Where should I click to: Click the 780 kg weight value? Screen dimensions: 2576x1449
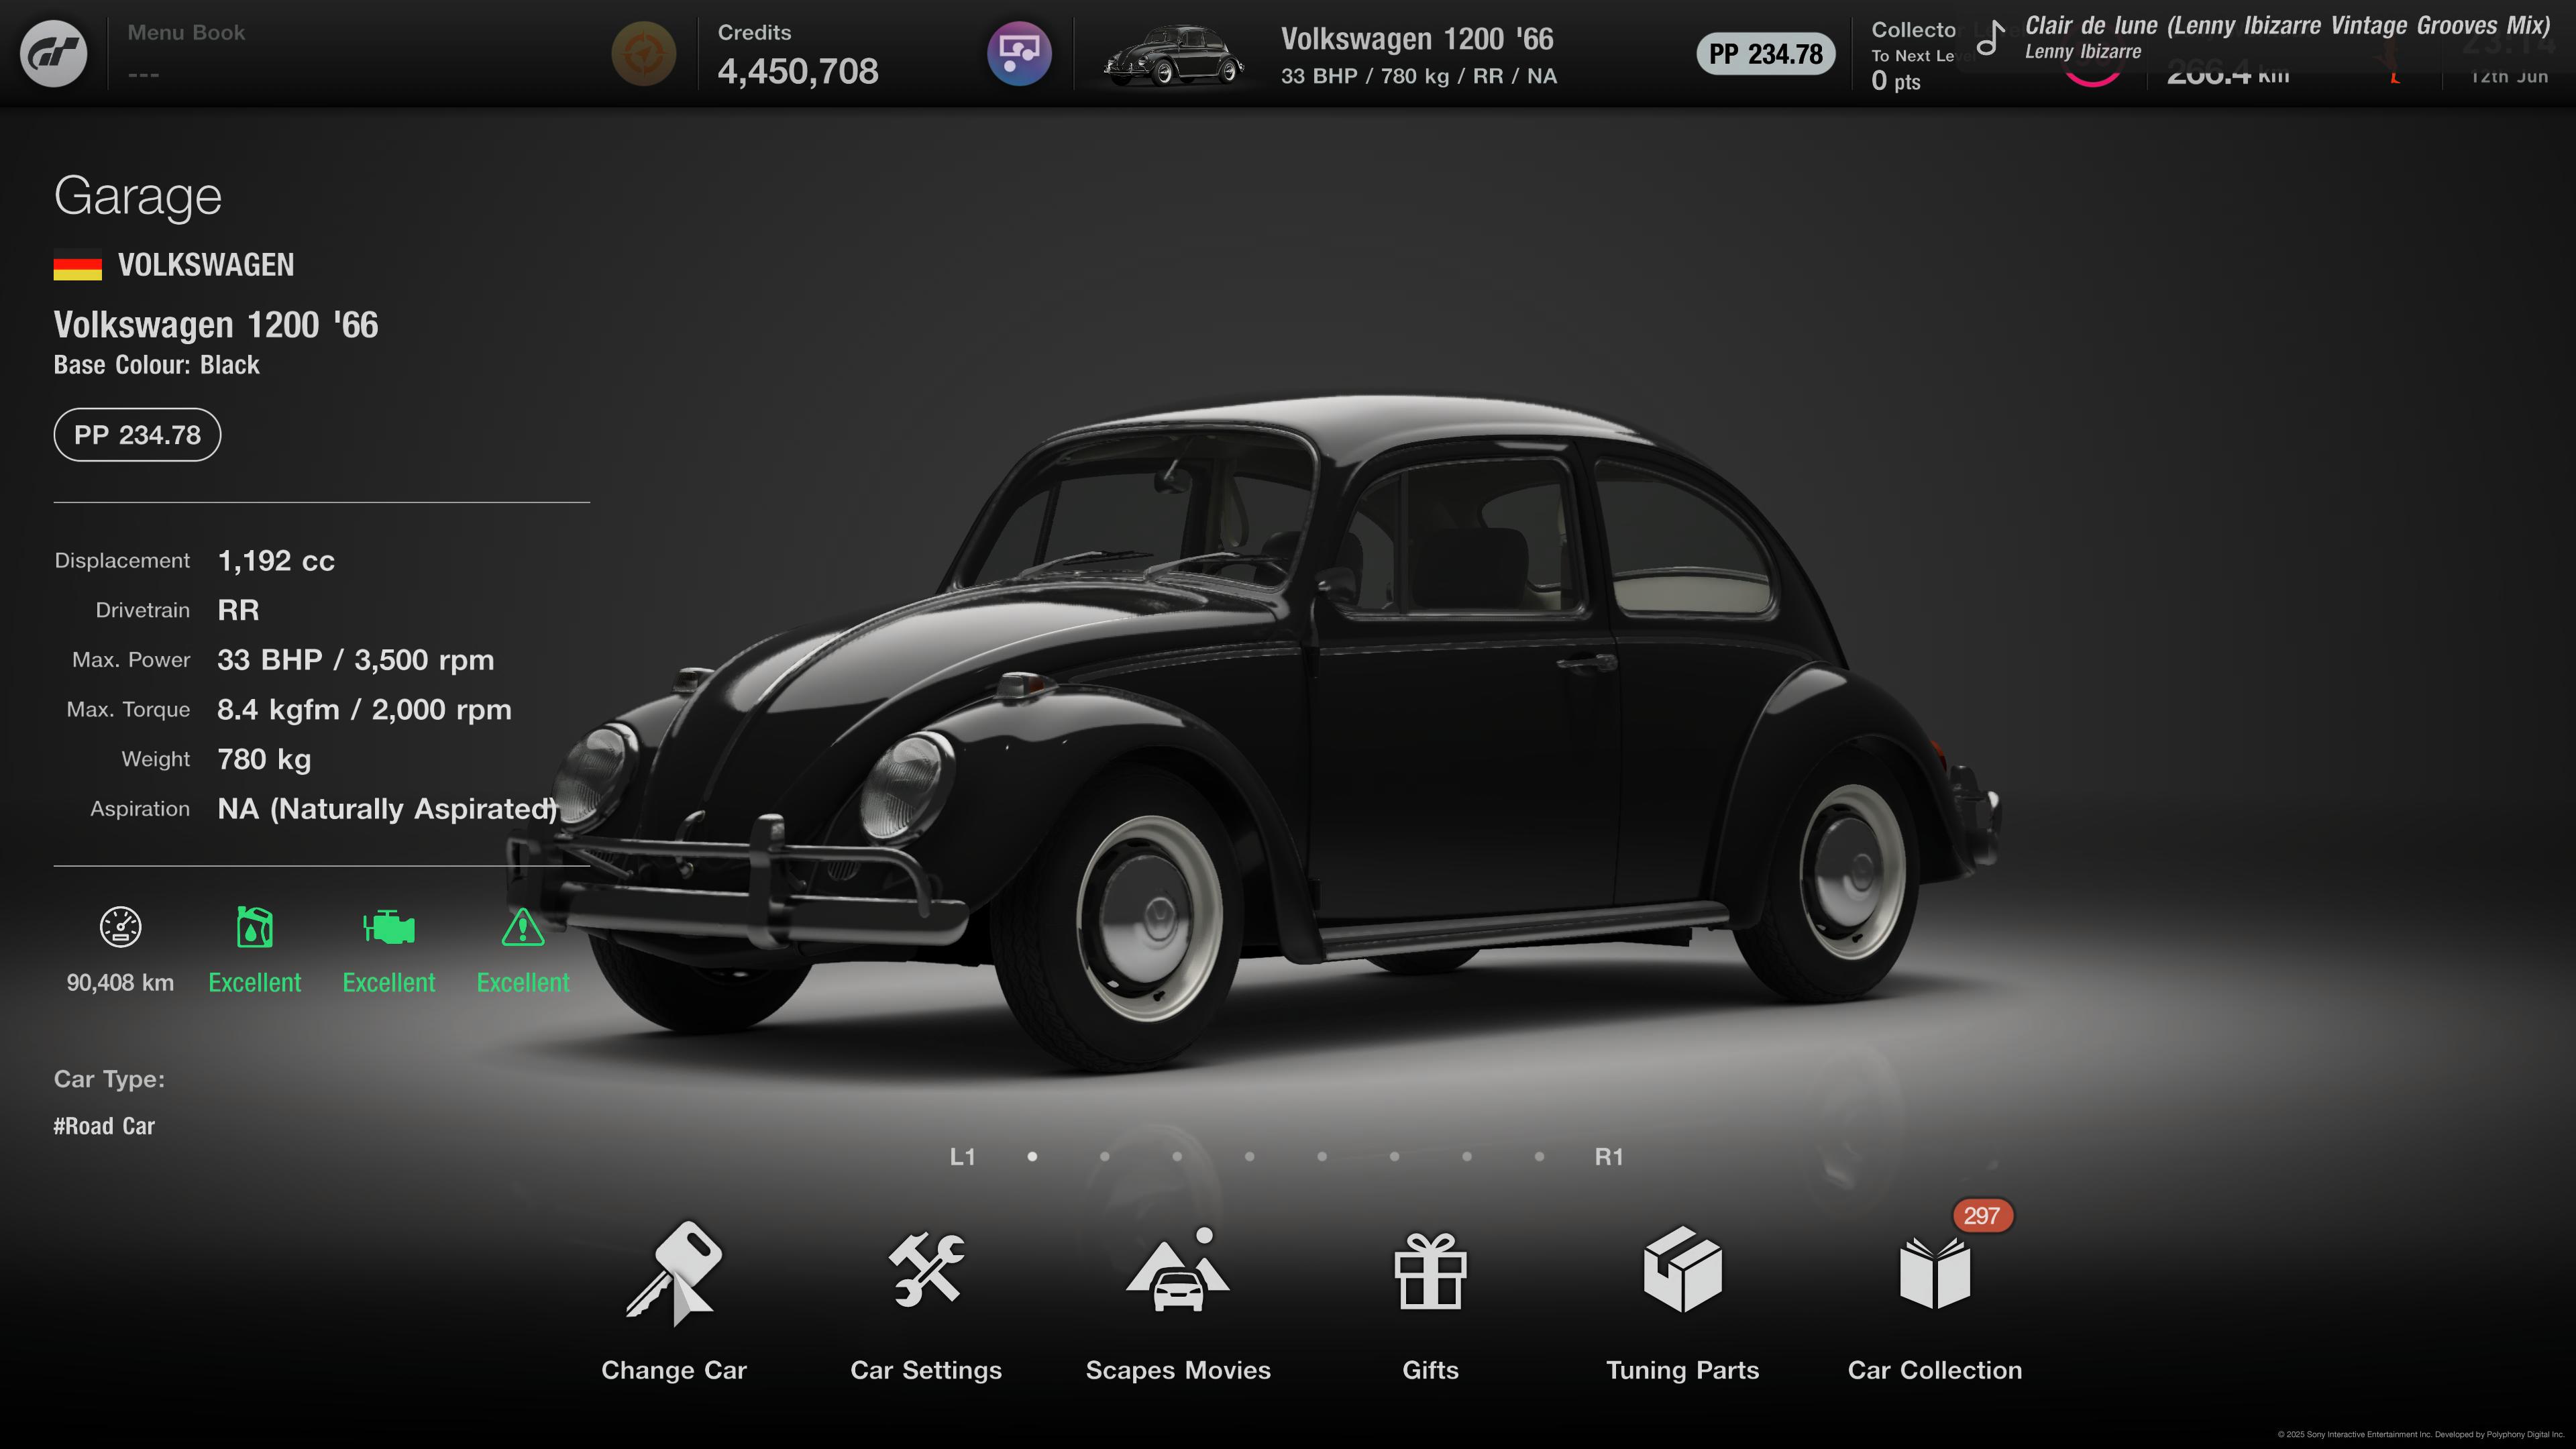pos(264,759)
